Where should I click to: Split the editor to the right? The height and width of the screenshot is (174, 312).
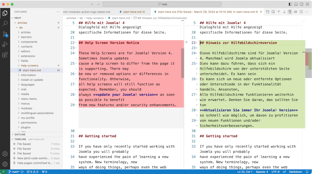click(301, 12)
